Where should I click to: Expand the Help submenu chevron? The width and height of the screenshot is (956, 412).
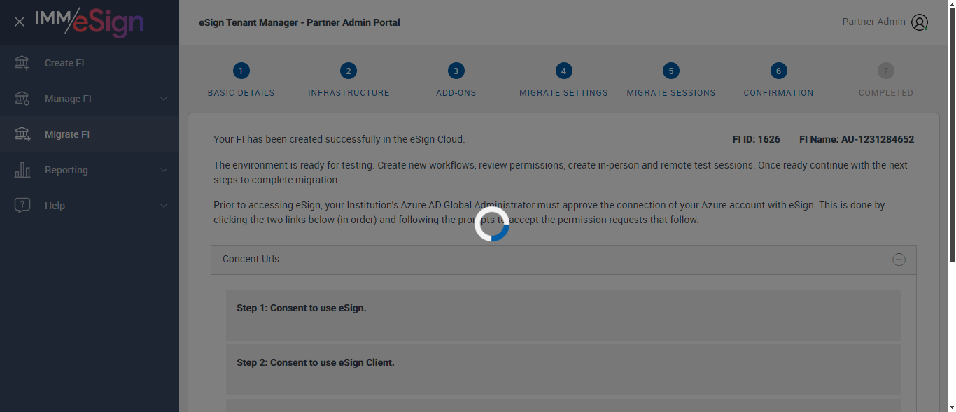(164, 206)
